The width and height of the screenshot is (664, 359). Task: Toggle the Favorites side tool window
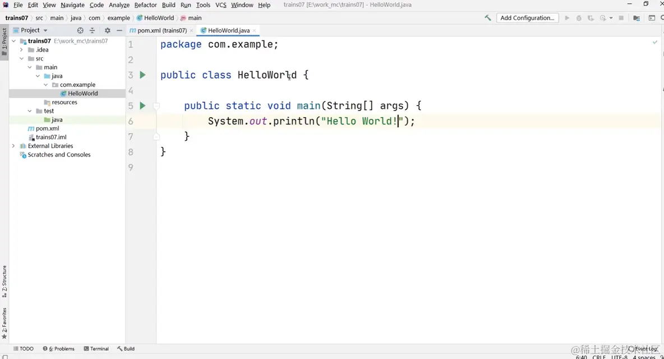click(x=4, y=324)
